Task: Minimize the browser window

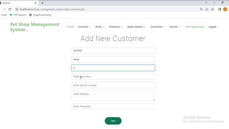Action: (214, 3)
